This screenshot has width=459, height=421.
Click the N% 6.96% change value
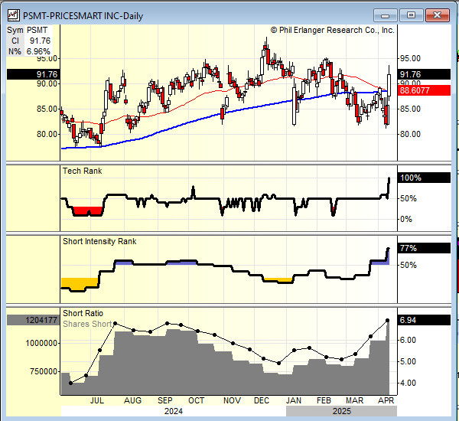pyautogui.click(x=29, y=51)
